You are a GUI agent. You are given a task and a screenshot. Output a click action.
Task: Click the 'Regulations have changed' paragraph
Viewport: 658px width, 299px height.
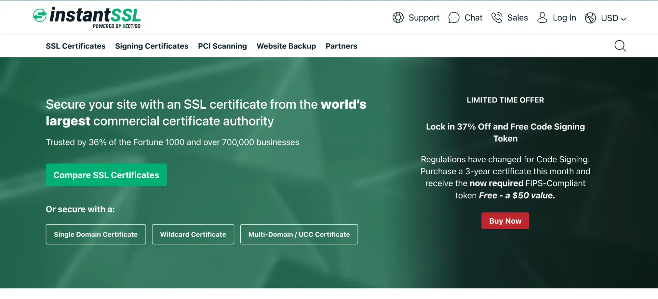(505, 177)
